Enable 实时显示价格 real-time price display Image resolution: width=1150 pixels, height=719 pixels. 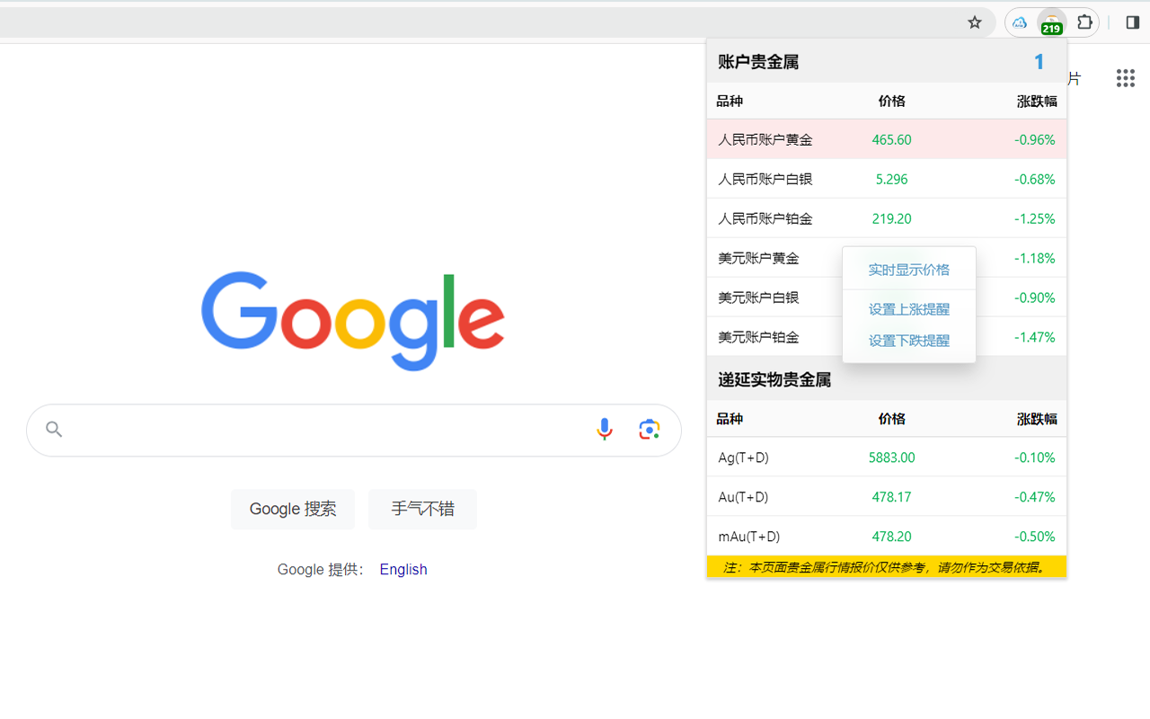tap(908, 269)
